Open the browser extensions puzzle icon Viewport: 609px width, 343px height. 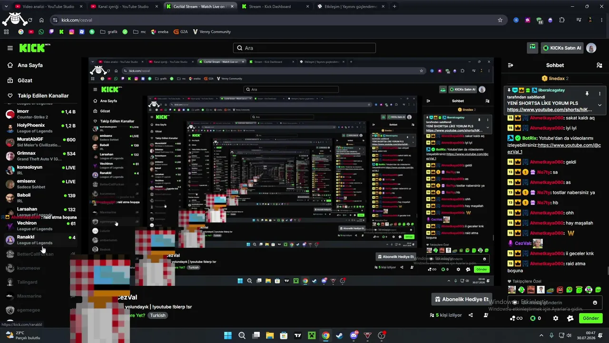tap(562, 20)
